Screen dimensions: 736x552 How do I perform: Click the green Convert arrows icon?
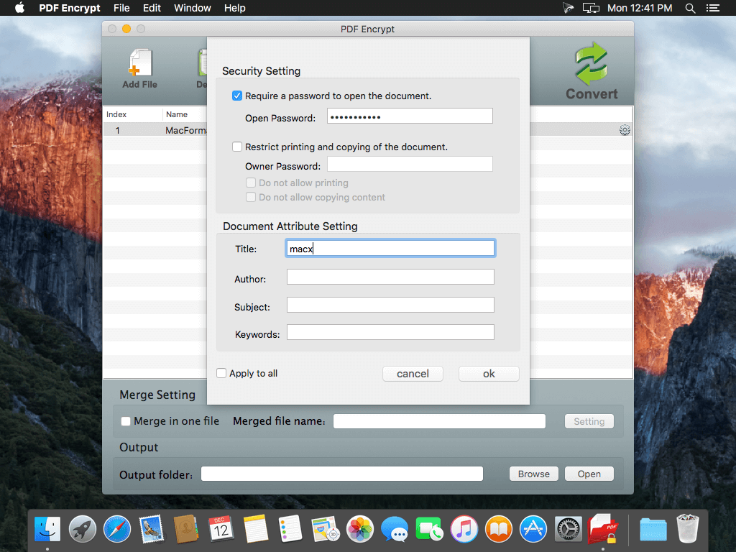(x=591, y=63)
